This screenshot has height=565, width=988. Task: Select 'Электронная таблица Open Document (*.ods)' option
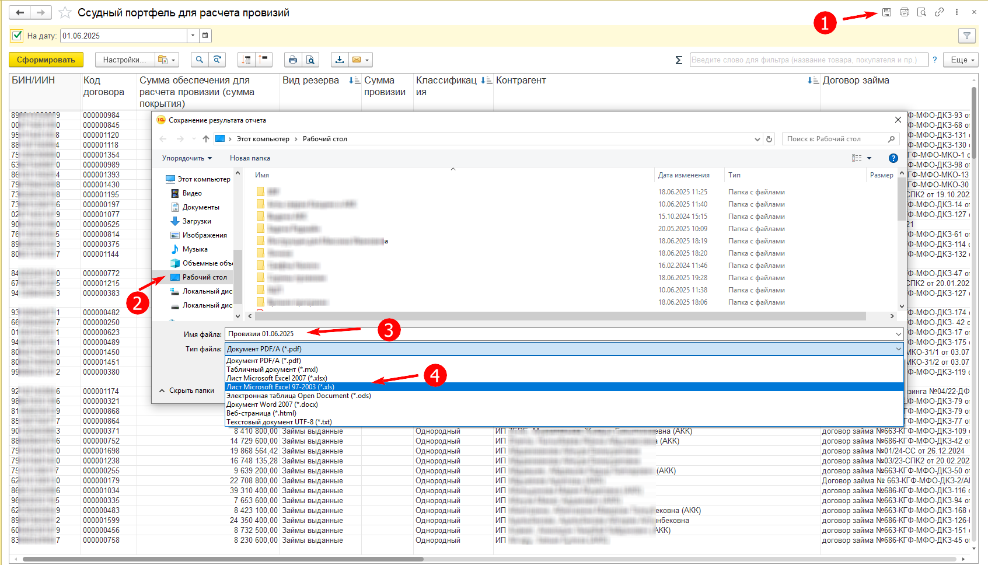point(564,396)
